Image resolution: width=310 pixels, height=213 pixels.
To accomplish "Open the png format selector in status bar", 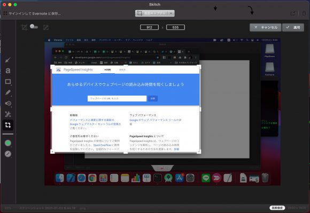I will click(x=83, y=208).
